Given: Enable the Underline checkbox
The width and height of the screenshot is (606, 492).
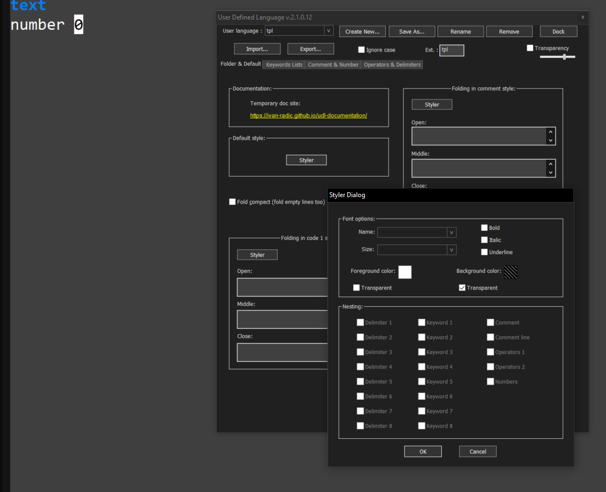Looking at the screenshot, I should click(484, 252).
